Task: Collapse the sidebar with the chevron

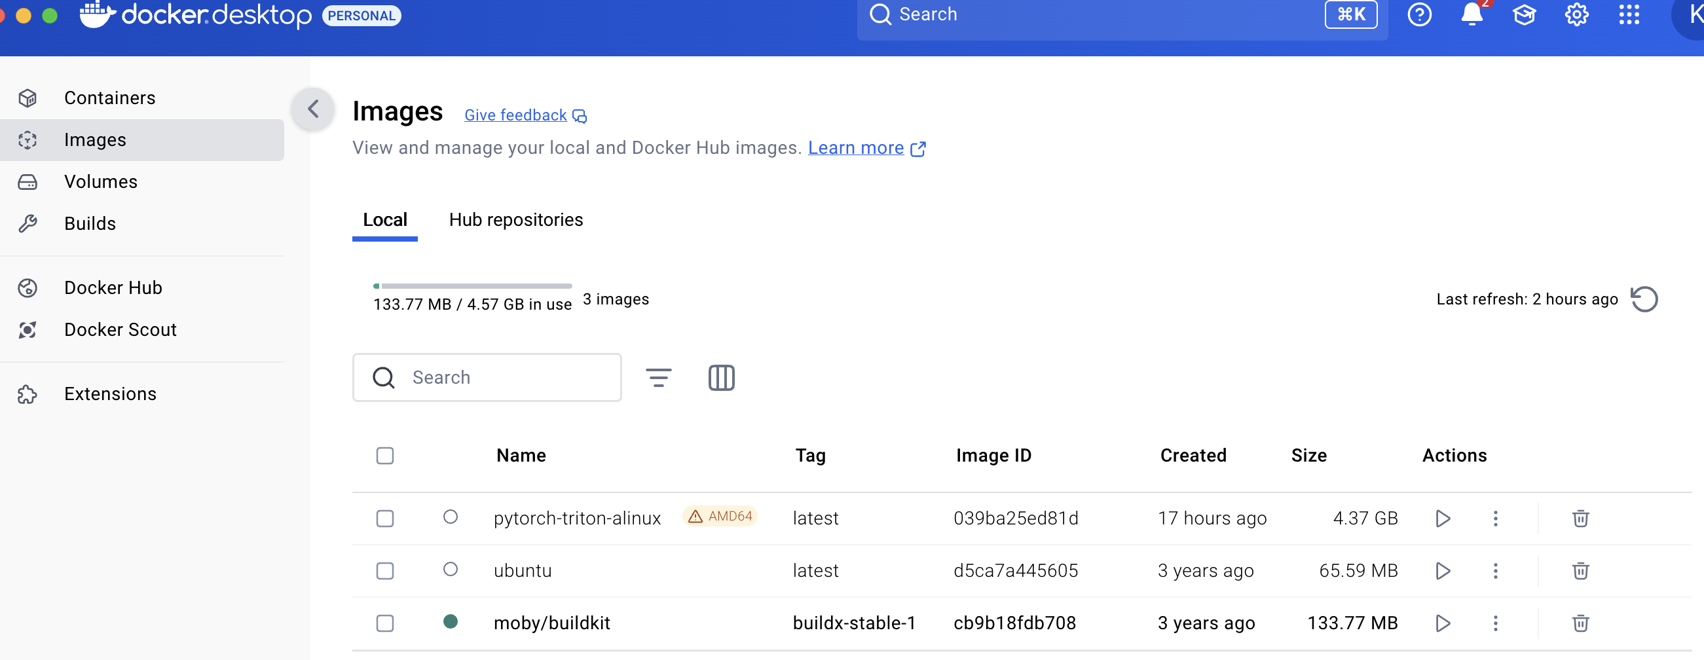Action: pos(313,109)
